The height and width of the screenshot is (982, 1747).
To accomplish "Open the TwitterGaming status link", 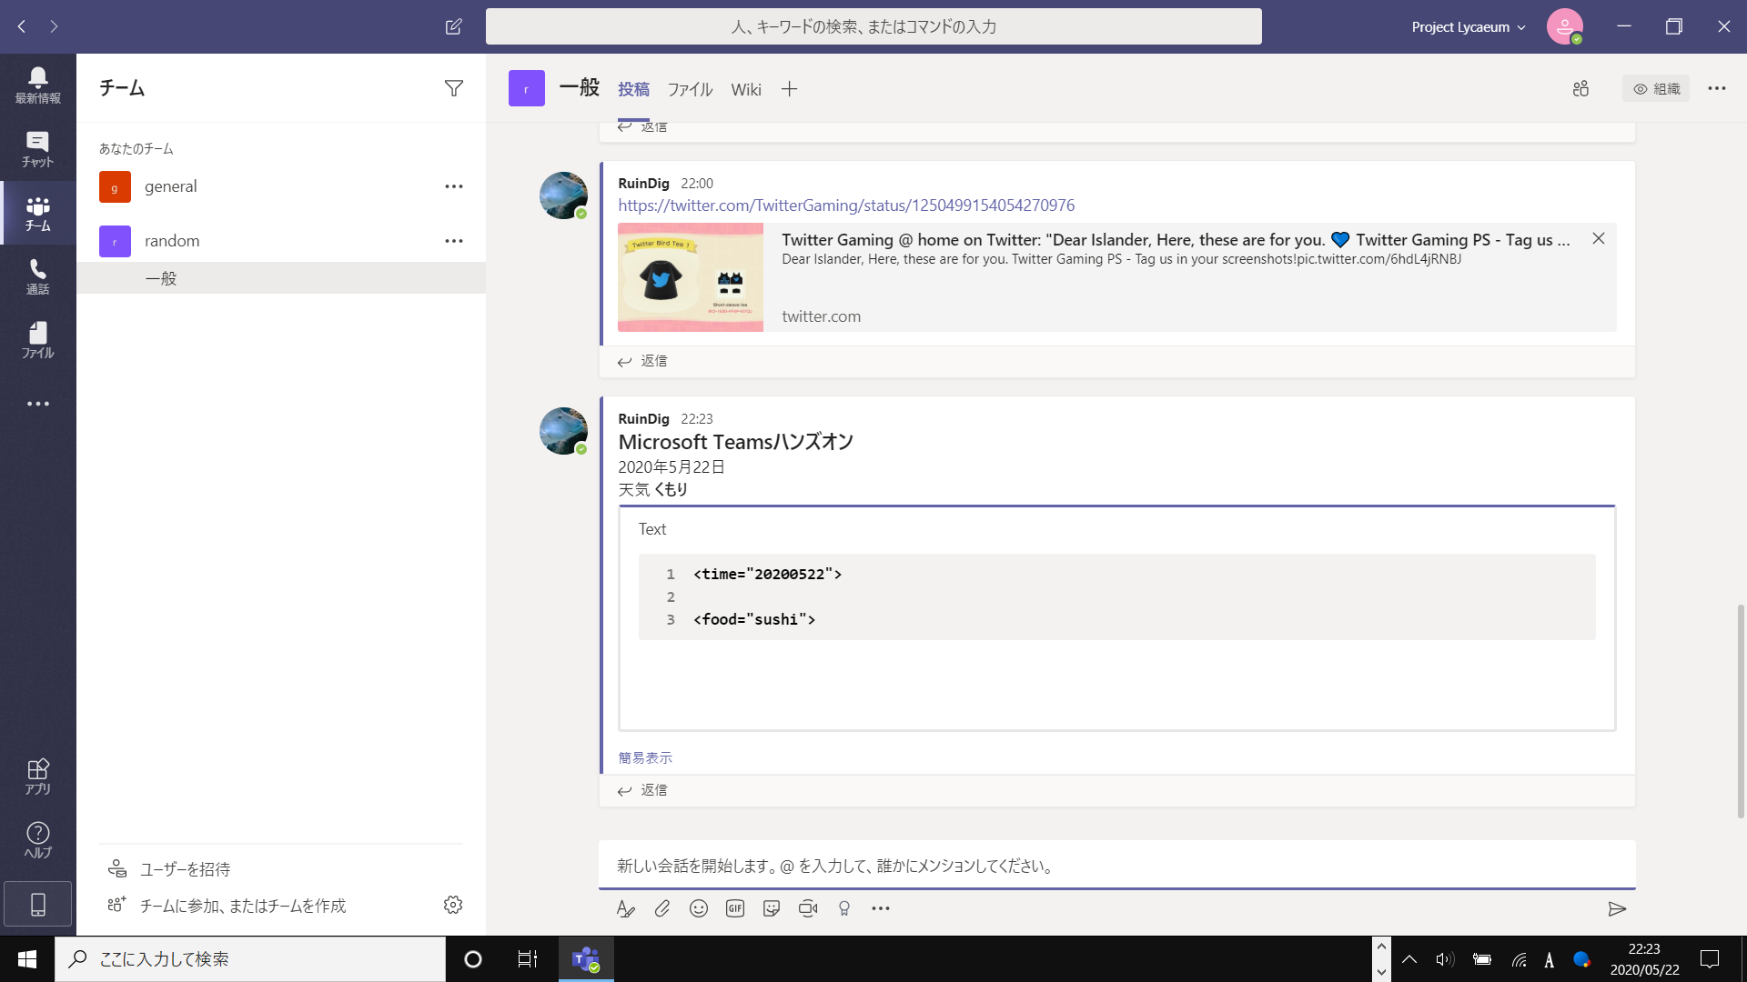I will [x=846, y=205].
